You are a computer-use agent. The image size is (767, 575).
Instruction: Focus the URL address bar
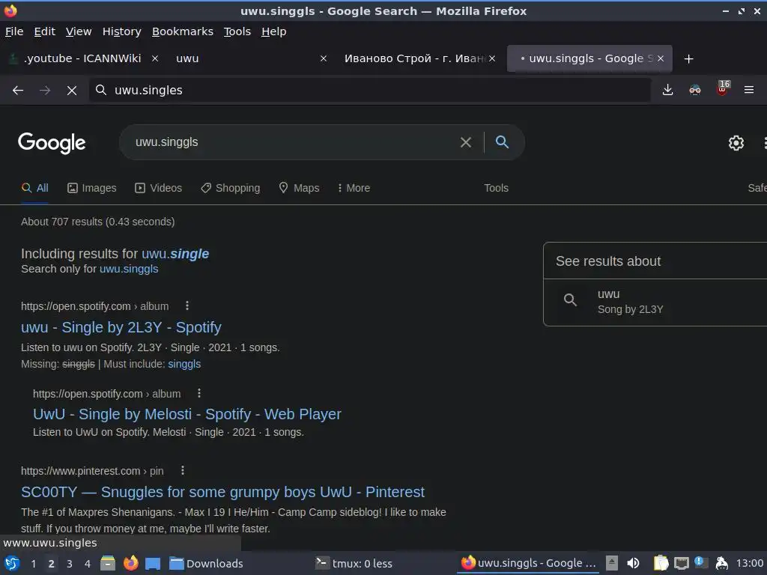[372, 91]
